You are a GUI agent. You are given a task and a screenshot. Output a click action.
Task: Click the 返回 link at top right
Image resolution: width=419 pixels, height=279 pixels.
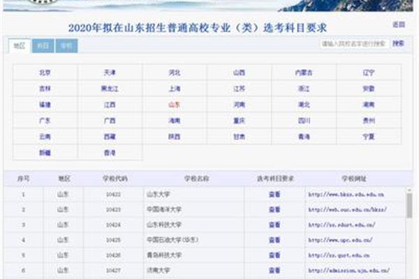(399, 24)
